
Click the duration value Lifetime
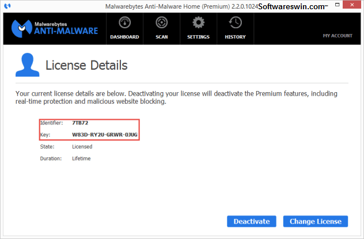[81, 158]
